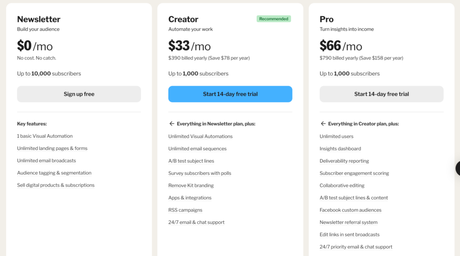Open Subscriber engagement scoring link

pyautogui.click(x=354, y=173)
